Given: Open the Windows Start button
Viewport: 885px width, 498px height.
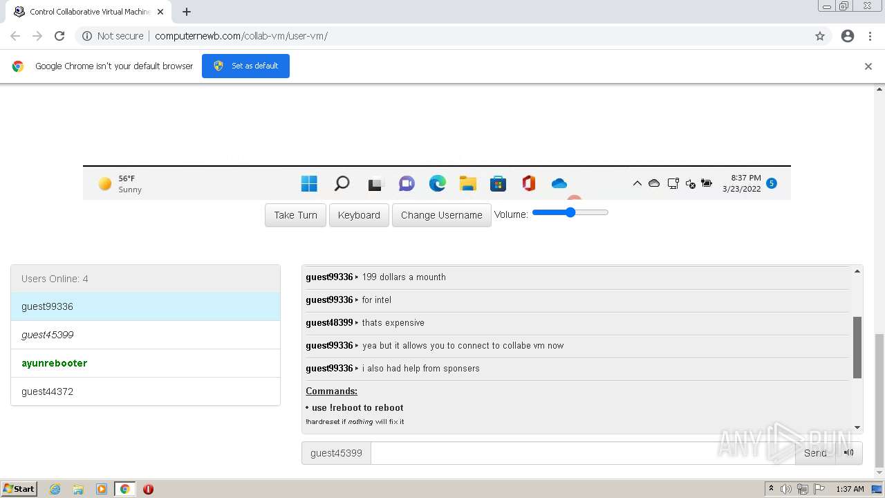Looking at the screenshot, I should click(x=19, y=489).
